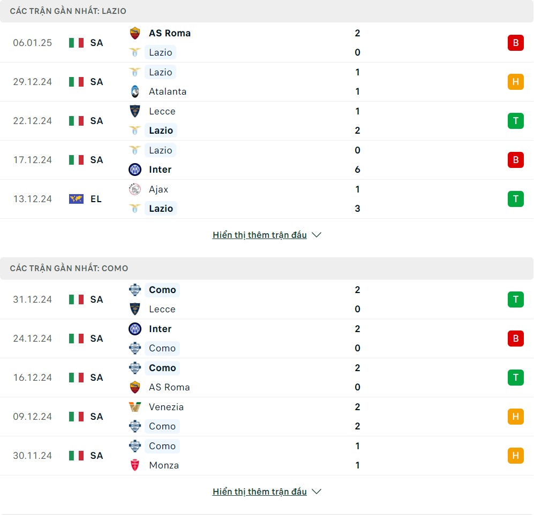The image size is (534, 515).
Task: Click the Ajax club crest
Action: (x=135, y=189)
